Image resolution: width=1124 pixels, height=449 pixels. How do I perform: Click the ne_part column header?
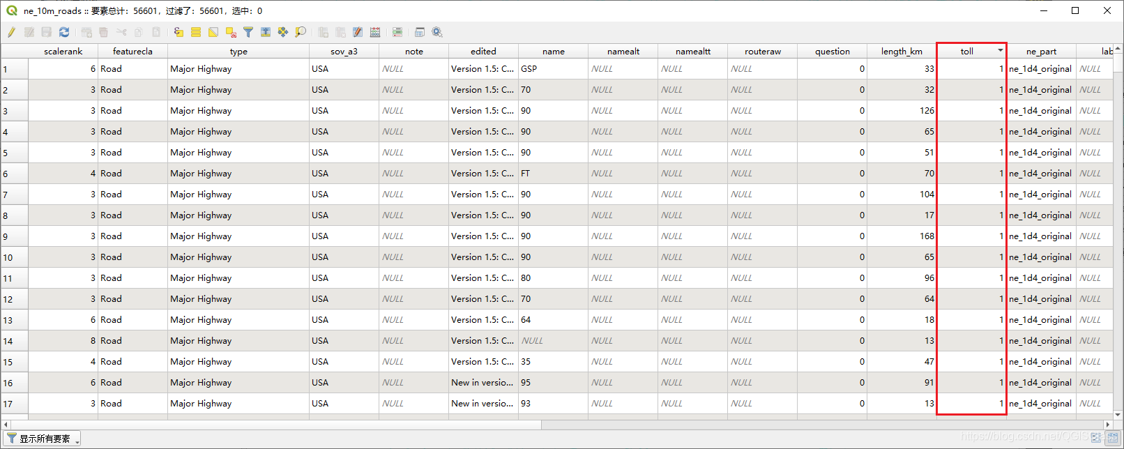(x=1041, y=51)
